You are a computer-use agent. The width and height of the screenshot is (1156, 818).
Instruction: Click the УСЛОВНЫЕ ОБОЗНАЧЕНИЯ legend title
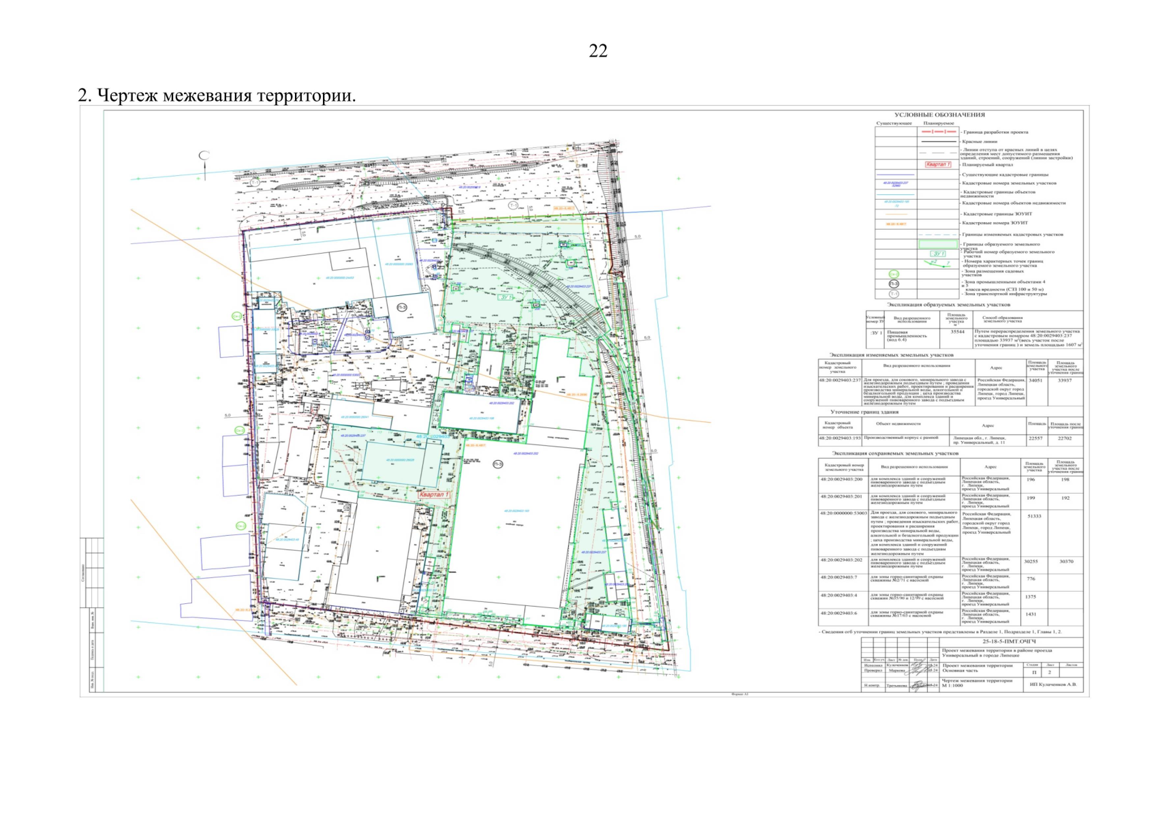[x=939, y=115]
